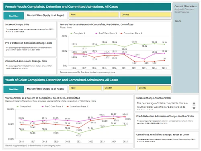
Task: Click records suppressed note under Youth of Color chart
Action: [33, 145]
